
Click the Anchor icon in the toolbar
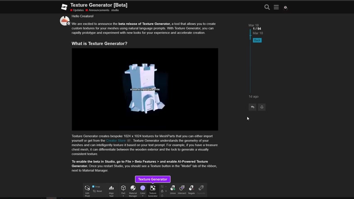pos(162,196)
